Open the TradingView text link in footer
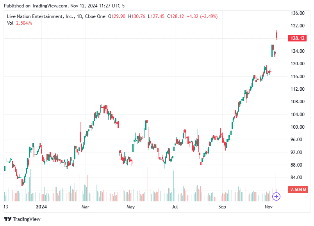The image size is (314, 226). coord(27,219)
